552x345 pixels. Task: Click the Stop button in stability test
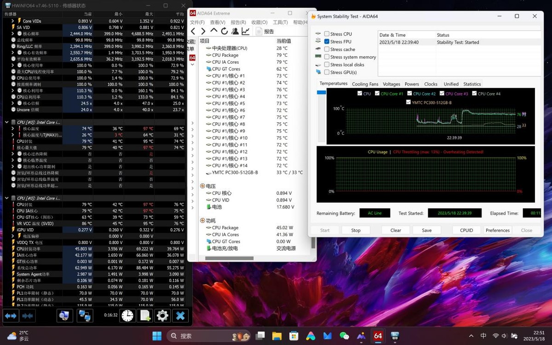tap(356, 230)
